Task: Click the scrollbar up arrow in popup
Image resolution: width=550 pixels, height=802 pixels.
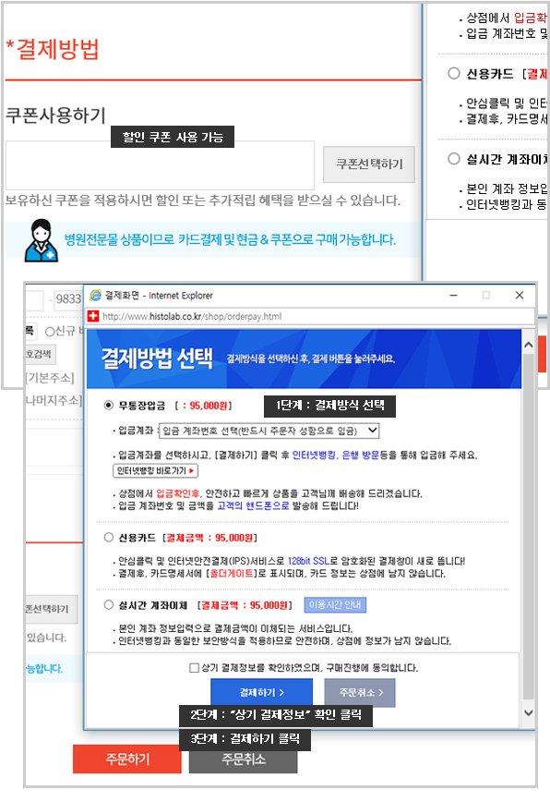Action: 529,345
